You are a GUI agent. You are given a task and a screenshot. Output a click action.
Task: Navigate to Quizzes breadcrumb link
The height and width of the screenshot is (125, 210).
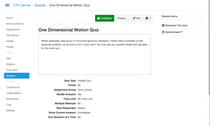40,5
